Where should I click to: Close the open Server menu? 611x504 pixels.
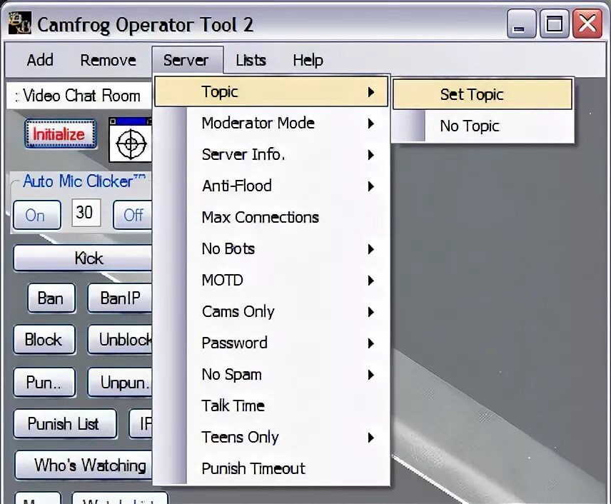tap(186, 60)
